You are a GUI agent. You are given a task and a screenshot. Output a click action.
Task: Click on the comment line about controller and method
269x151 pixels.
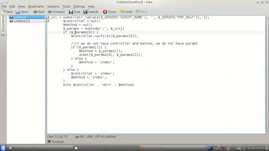click(134, 44)
